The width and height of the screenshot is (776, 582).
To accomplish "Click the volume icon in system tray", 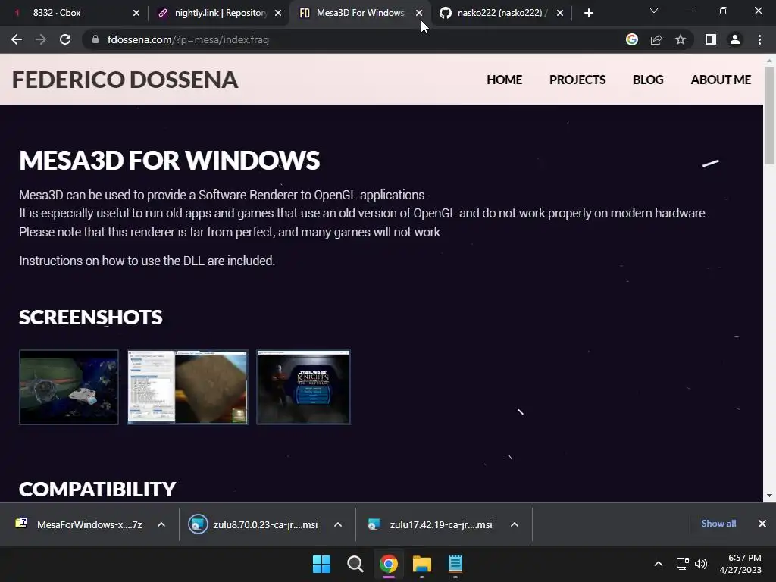I will point(701,564).
